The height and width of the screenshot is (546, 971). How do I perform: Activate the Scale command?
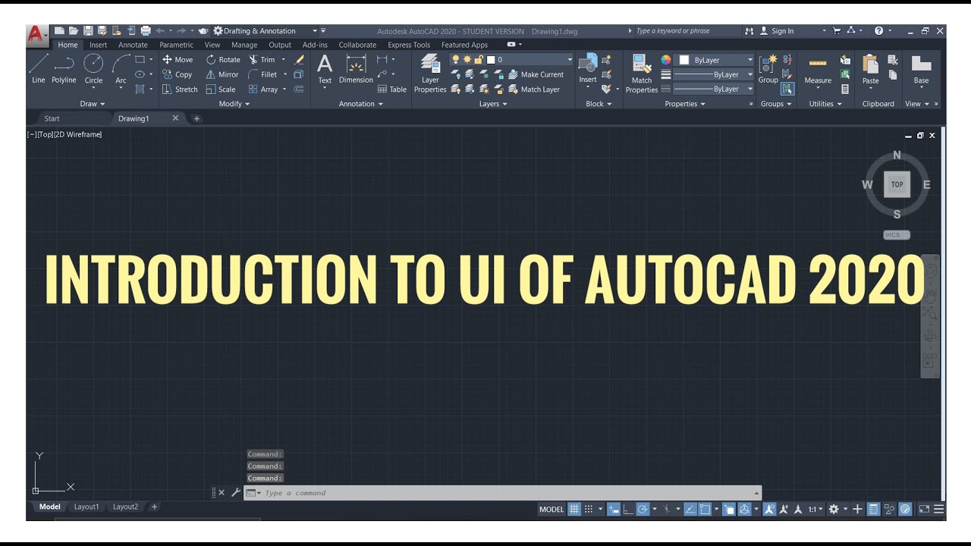coord(221,89)
